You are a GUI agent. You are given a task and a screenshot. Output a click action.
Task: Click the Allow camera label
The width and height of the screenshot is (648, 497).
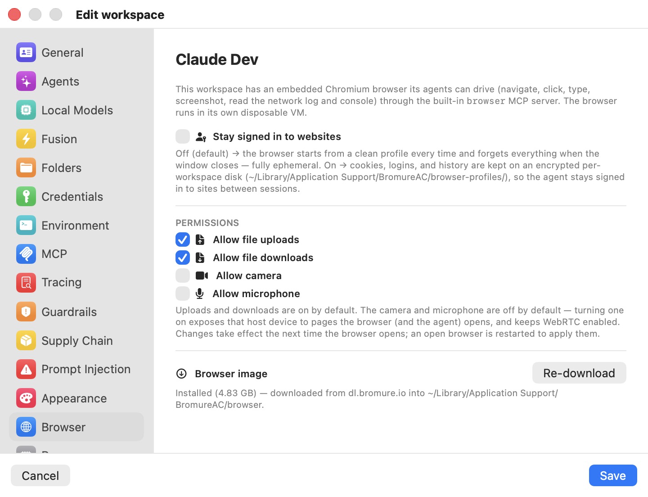pos(249,276)
